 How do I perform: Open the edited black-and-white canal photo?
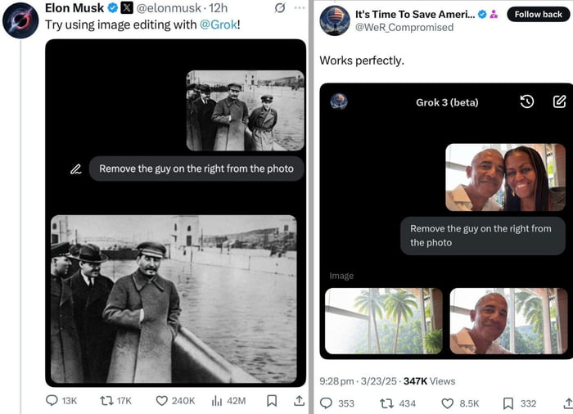[x=174, y=299]
